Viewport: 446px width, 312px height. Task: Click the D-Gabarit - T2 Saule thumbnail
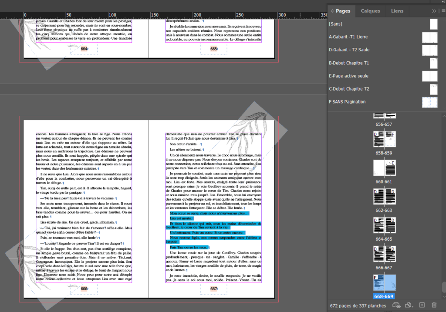[x=429, y=50]
